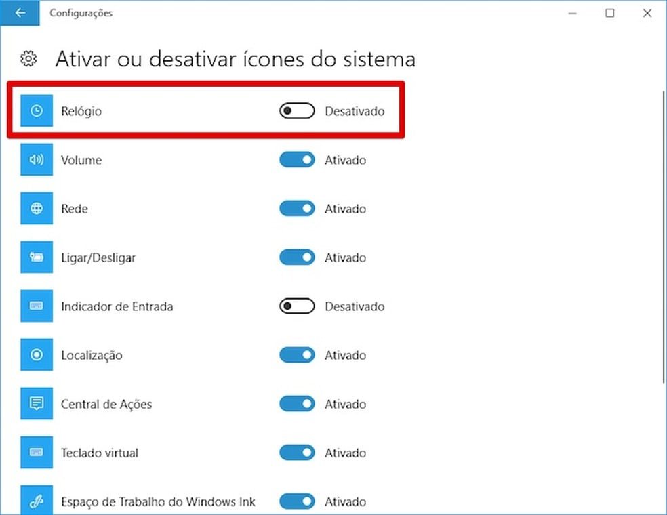This screenshot has height=515, width=667.
Task: Click the Relógio clock icon
Action: coord(37,110)
